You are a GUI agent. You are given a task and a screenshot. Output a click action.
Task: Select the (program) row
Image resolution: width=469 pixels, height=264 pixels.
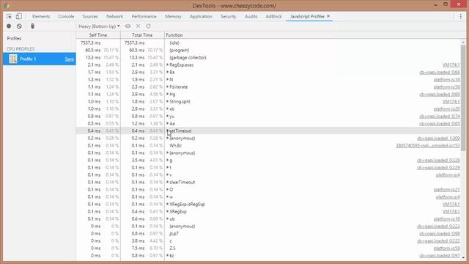tap(268, 51)
